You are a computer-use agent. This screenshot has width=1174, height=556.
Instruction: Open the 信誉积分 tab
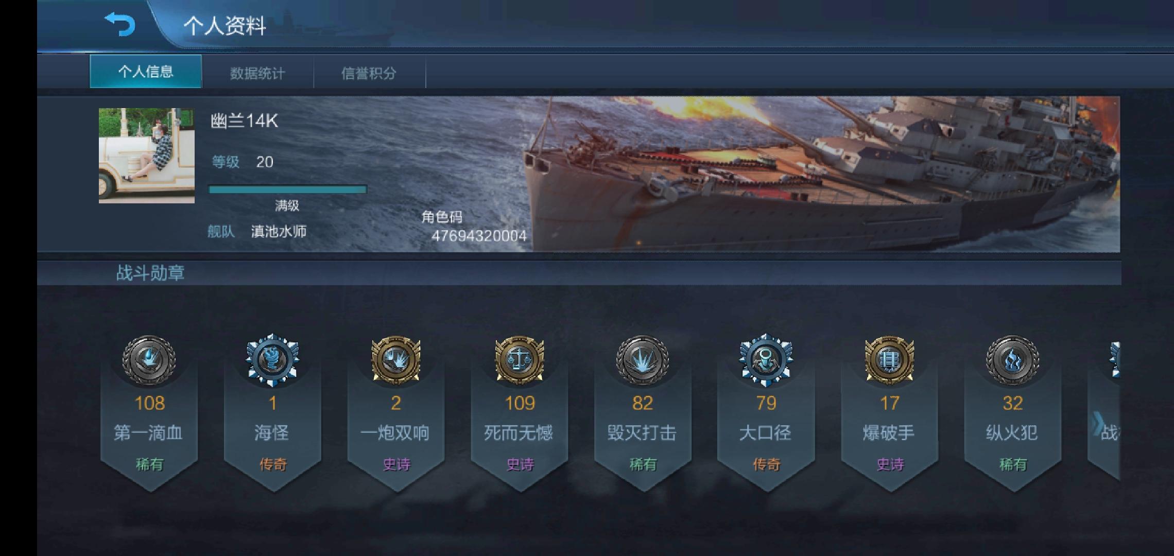(x=369, y=73)
